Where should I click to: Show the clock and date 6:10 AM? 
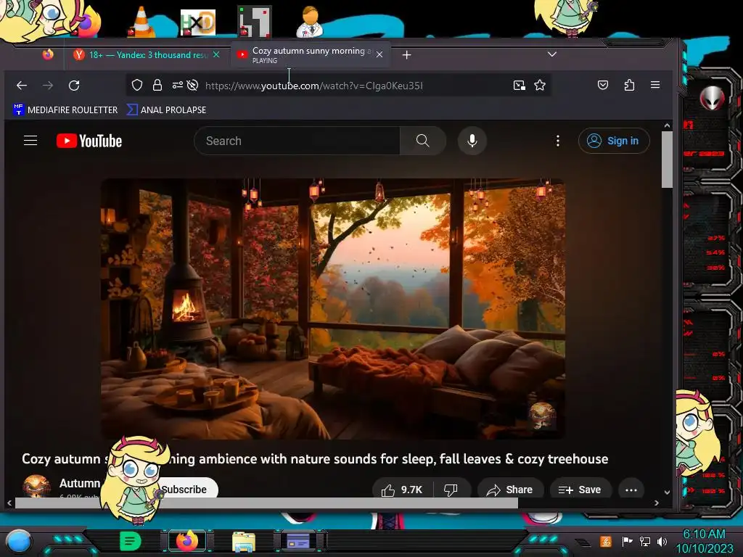pyautogui.click(x=704, y=541)
